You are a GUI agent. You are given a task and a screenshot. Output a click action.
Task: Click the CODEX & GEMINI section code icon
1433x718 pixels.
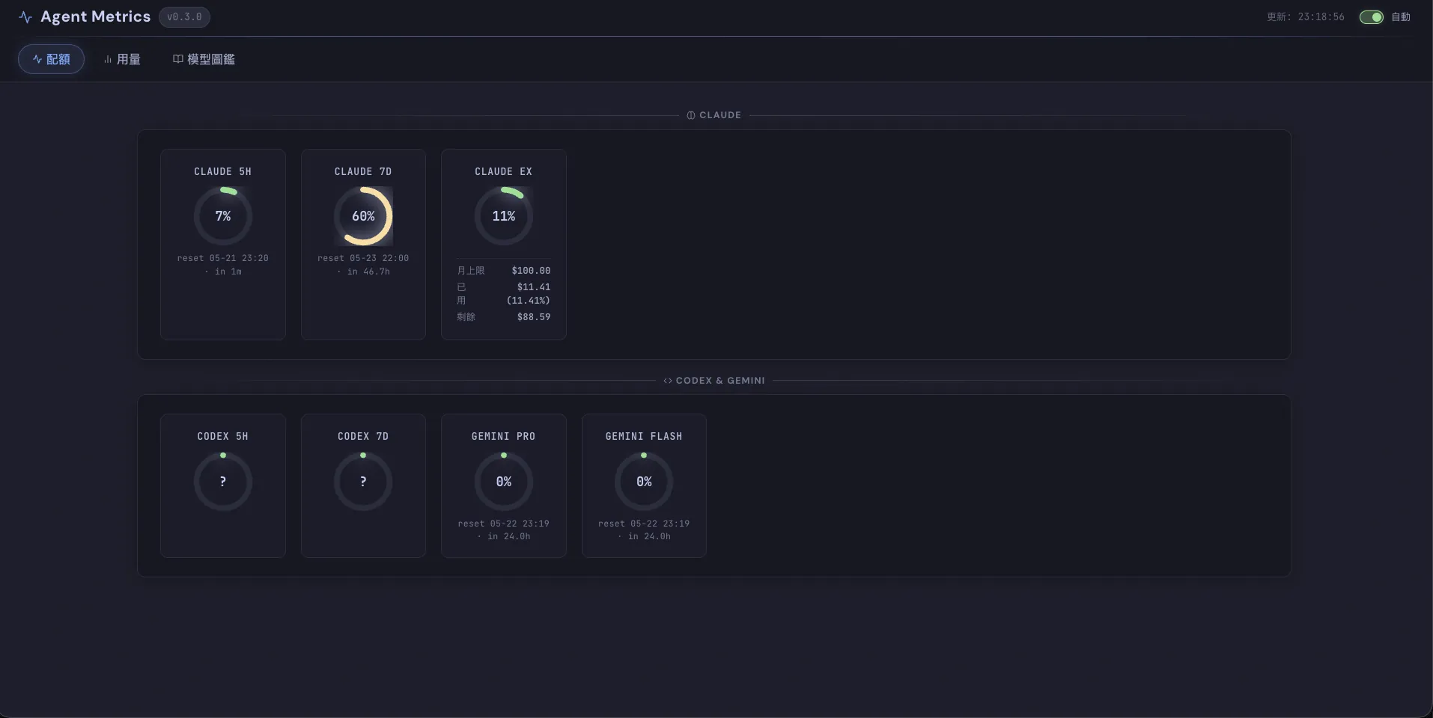[667, 381]
